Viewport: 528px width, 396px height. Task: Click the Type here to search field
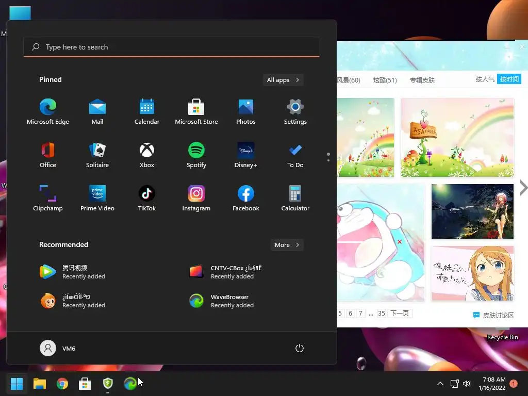pos(172,47)
